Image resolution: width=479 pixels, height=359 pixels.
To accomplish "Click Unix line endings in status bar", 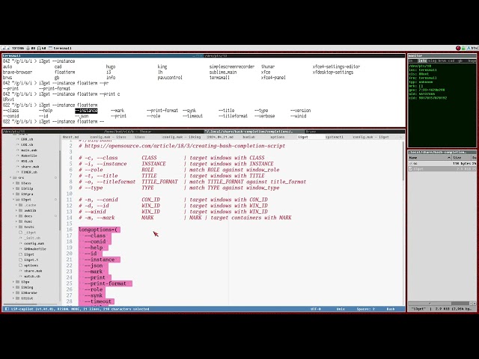I will point(341,309).
